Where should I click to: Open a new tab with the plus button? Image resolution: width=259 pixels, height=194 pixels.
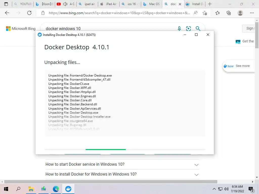tap(210, 4)
